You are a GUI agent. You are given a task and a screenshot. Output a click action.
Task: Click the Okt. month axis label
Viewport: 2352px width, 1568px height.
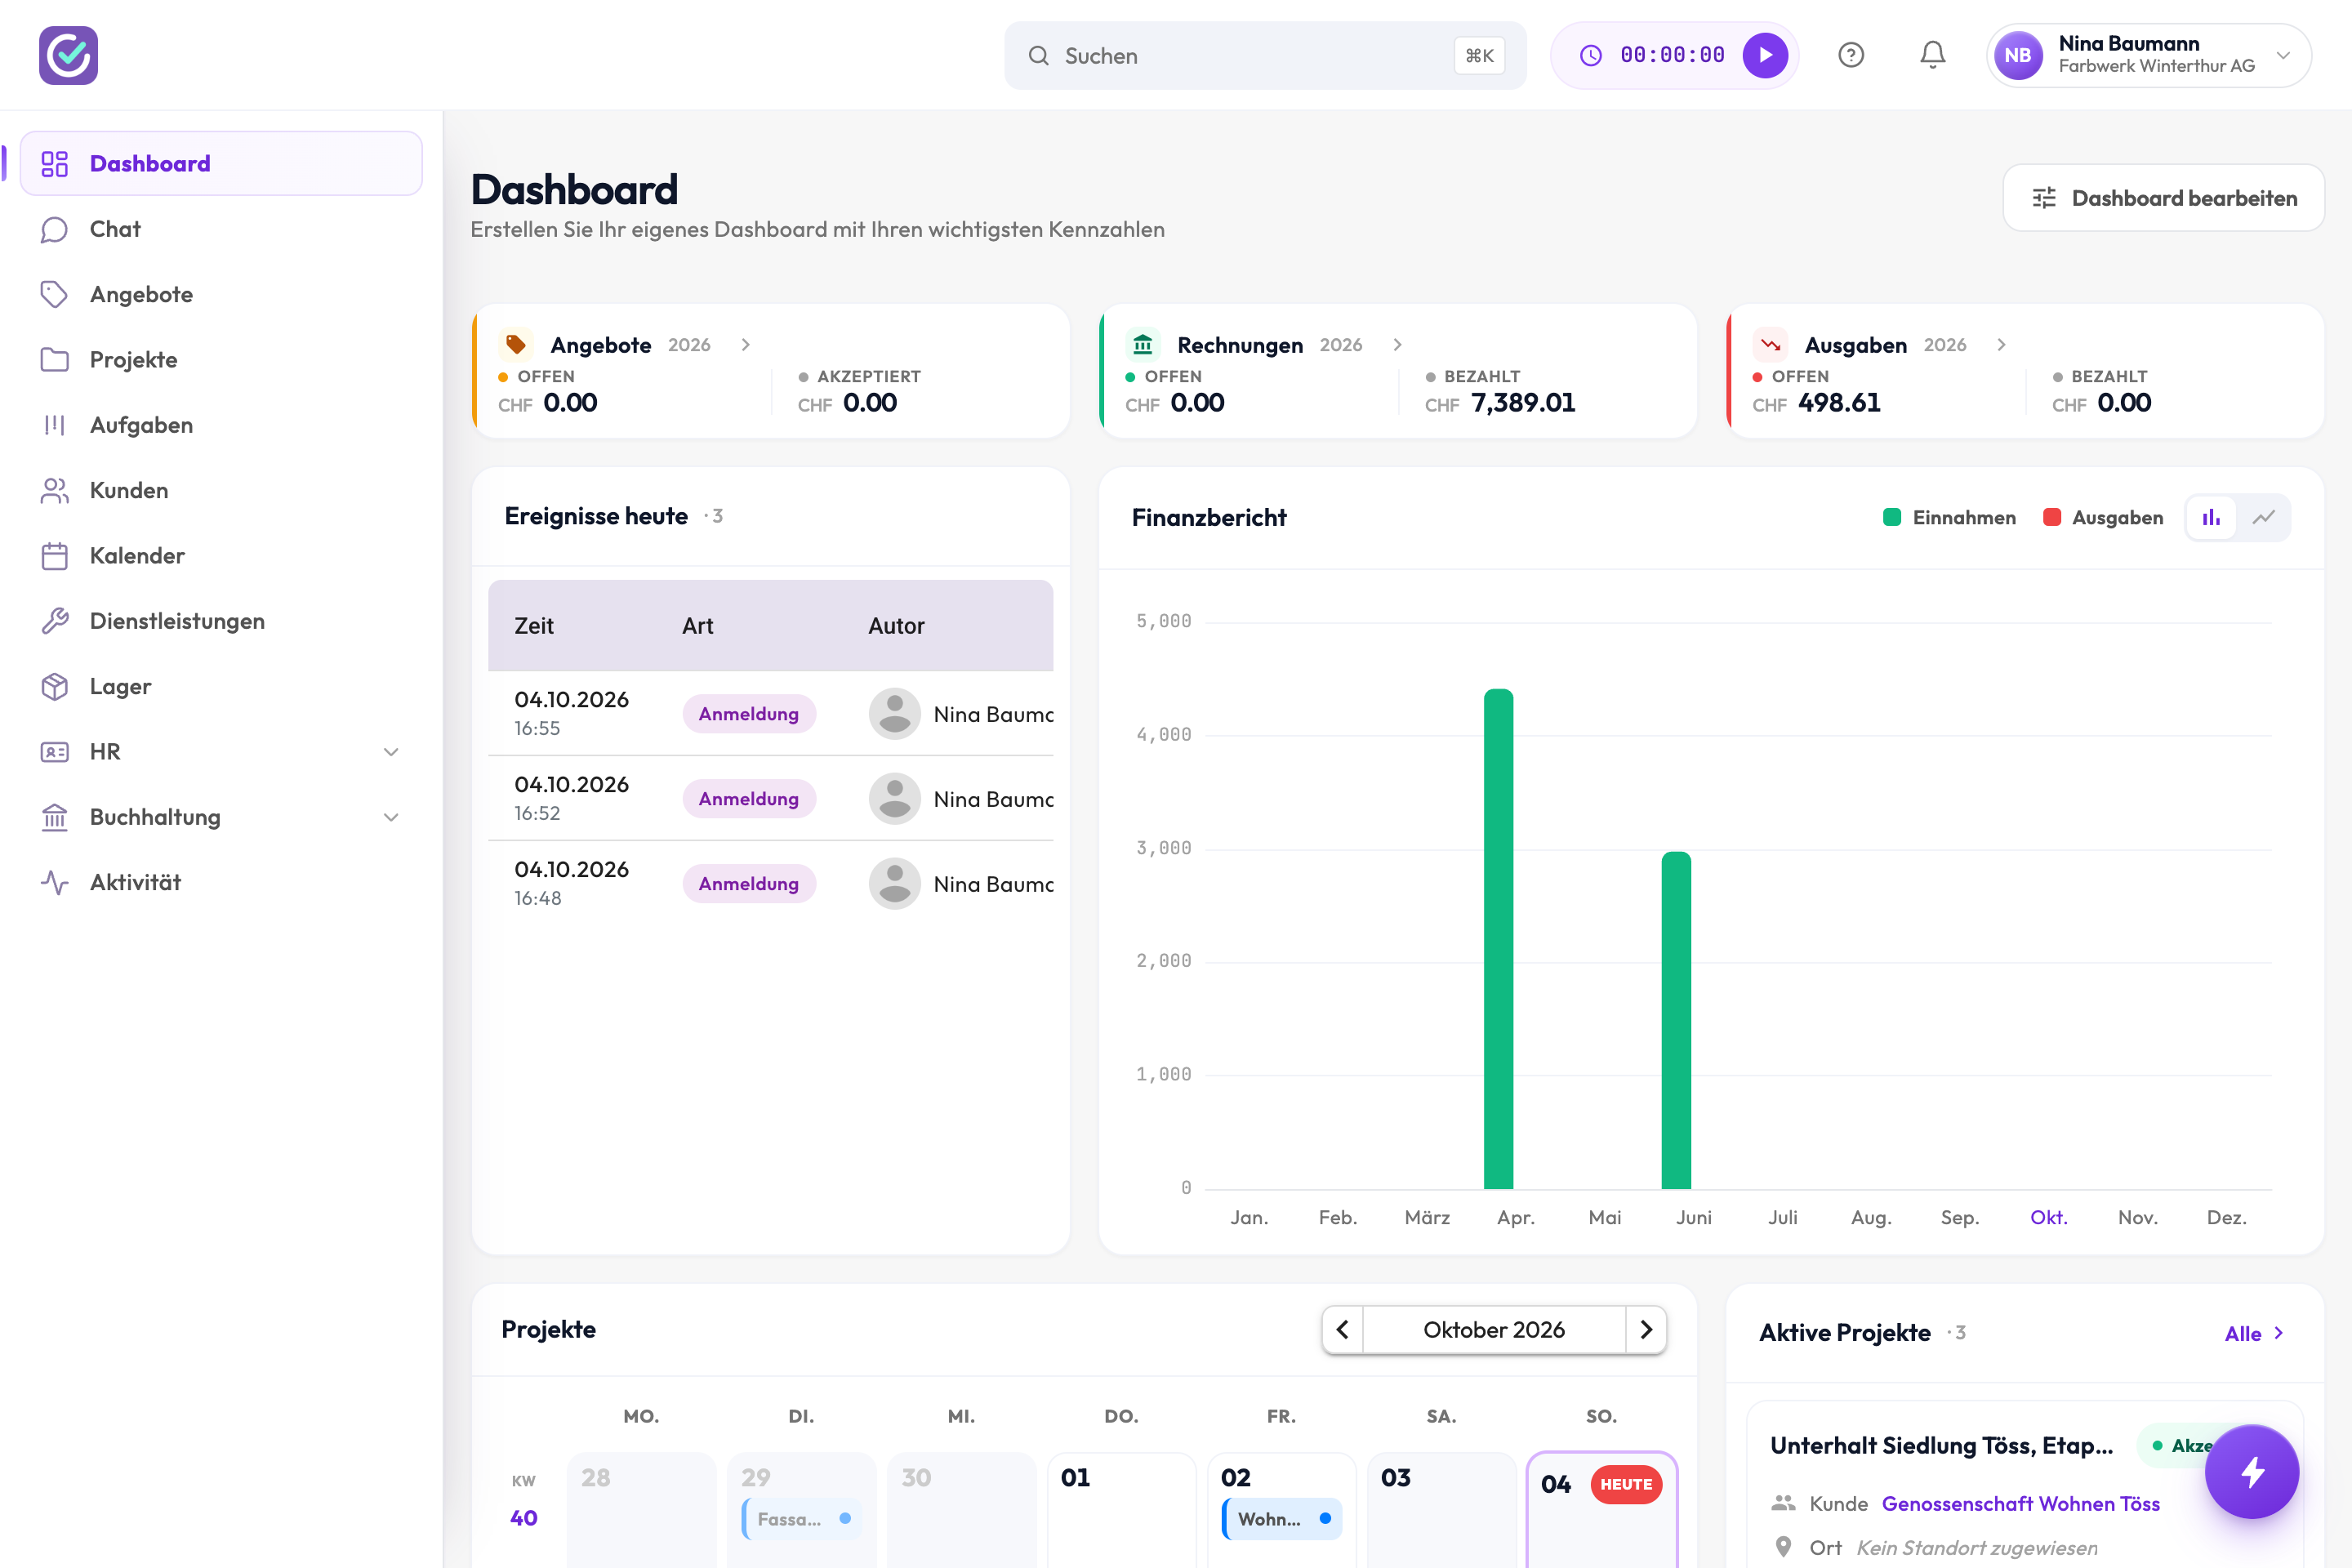coord(2048,1217)
